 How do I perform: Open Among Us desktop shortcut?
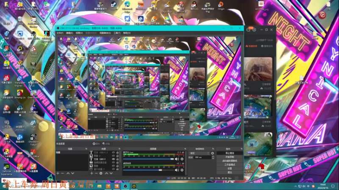[20, 94]
